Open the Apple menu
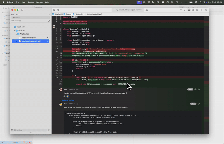Screen dimensions: 224x144 [3, 2]
